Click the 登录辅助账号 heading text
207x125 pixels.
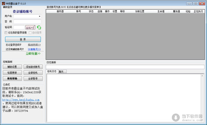(x=22, y=11)
